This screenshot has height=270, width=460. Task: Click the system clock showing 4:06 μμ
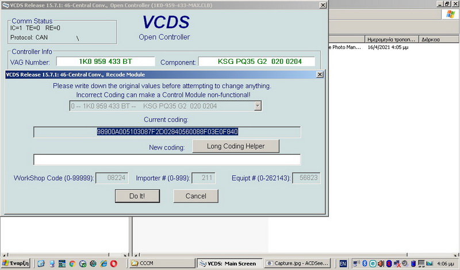(445, 264)
